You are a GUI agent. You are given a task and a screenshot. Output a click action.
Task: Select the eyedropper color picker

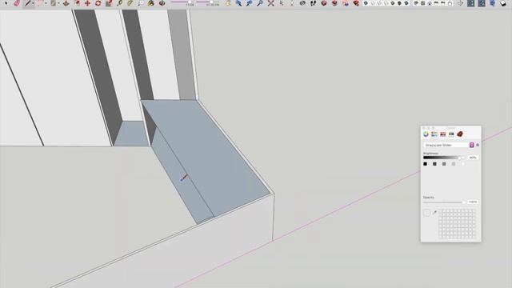pyautogui.click(x=434, y=213)
